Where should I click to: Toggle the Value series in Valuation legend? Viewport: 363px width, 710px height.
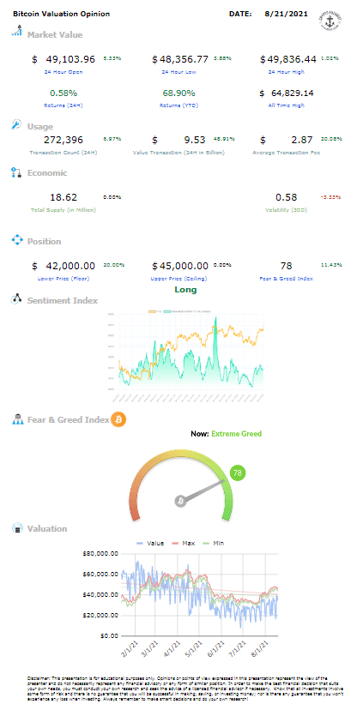(x=149, y=543)
